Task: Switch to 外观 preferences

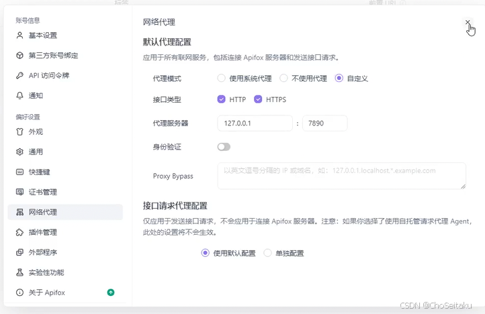Action: click(x=65, y=132)
